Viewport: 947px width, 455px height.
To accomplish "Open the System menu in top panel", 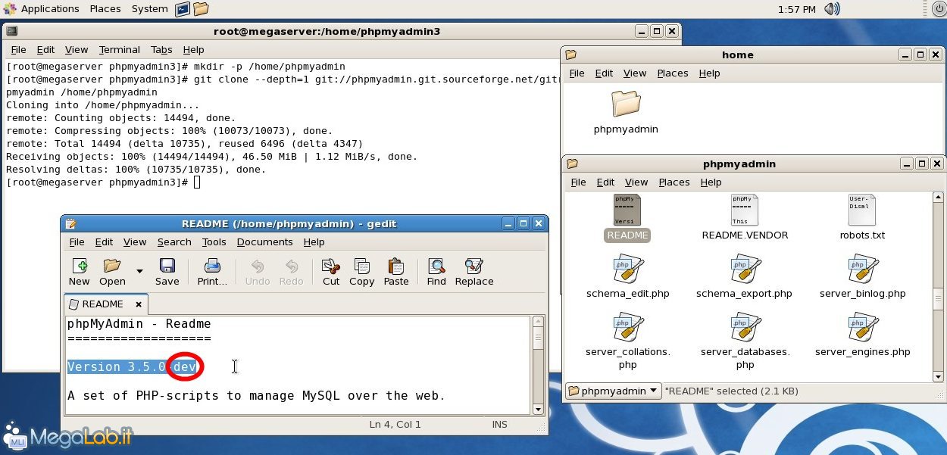I will 150,9.
